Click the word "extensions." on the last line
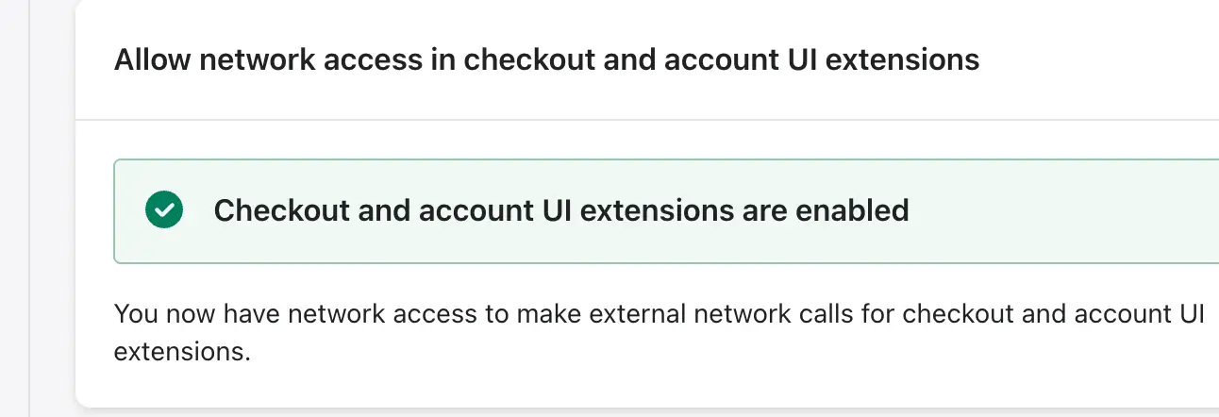The height and width of the screenshot is (417, 1219). pyautogui.click(x=182, y=353)
